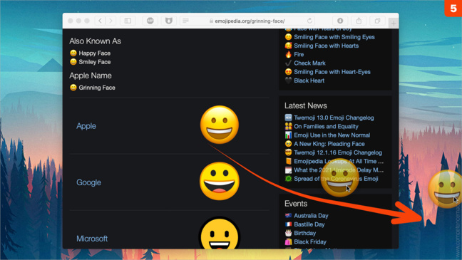Open Smiling Face with Hearts link
Viewport: 462px width, 260px height.
coord(326,46)
